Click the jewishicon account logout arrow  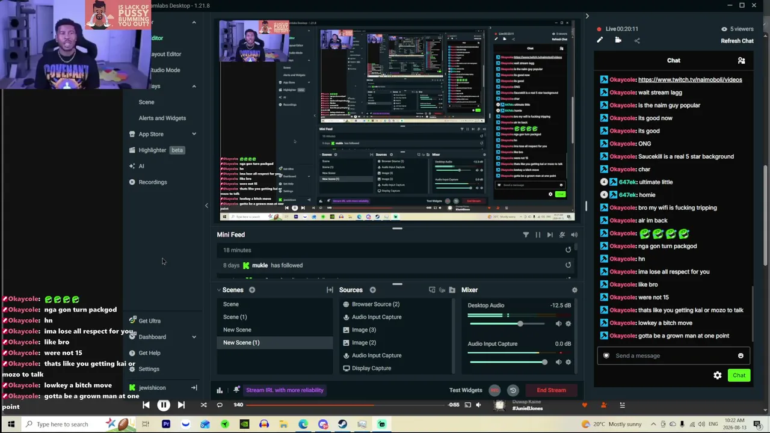coord(194,388)
